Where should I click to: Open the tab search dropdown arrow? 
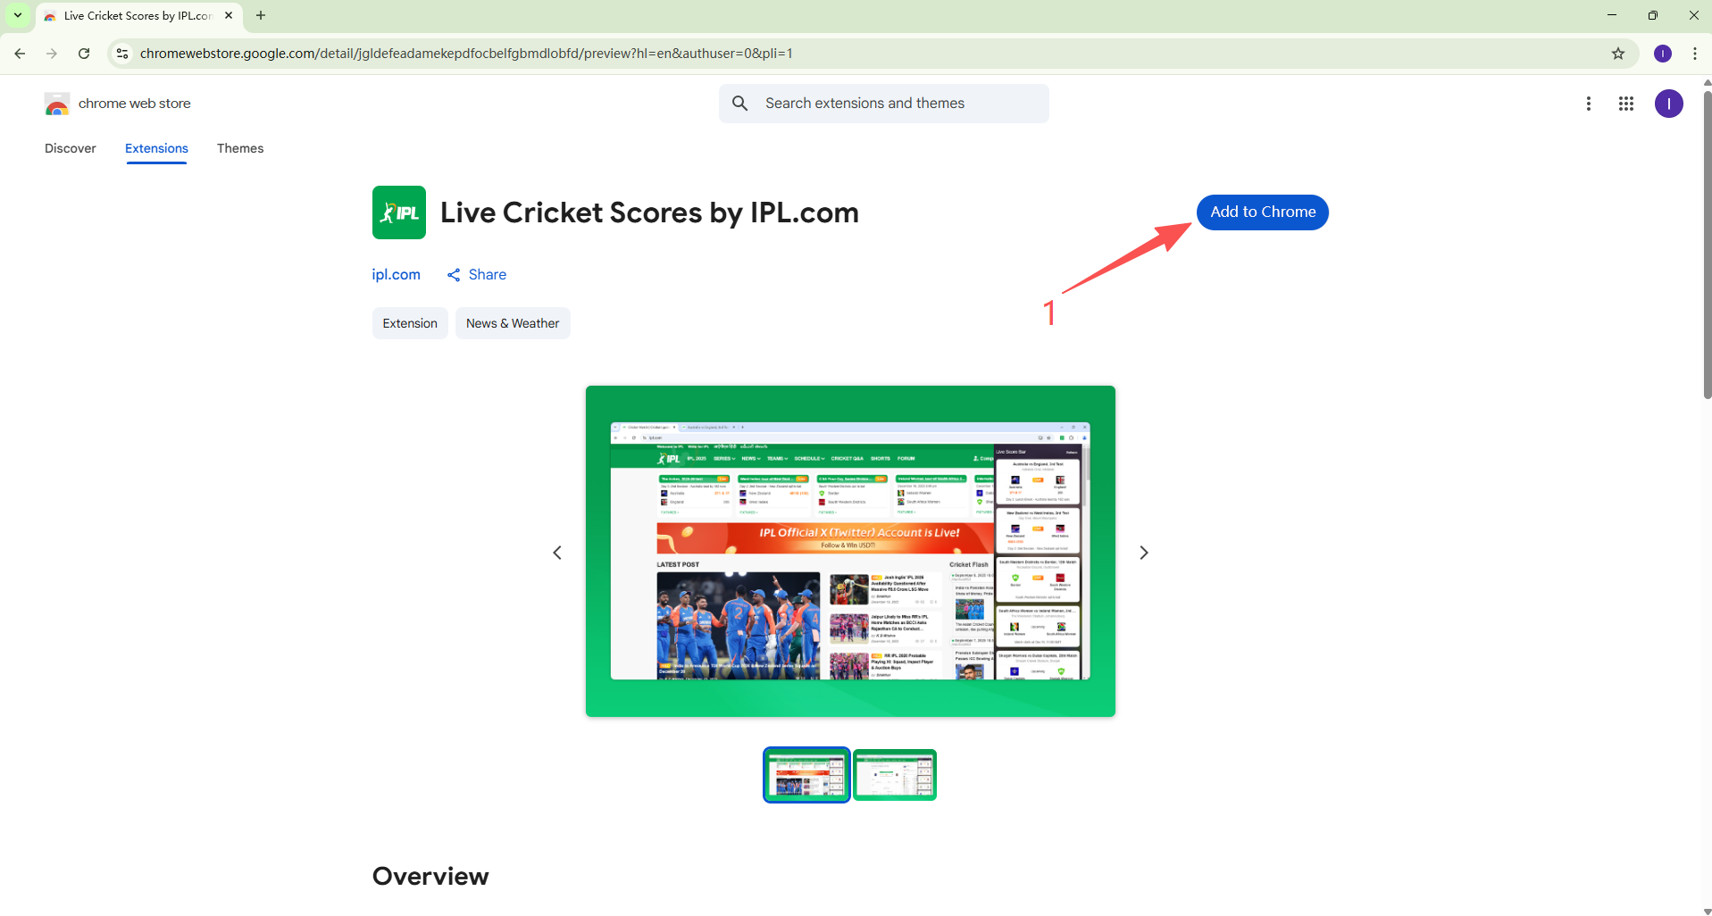18,15
